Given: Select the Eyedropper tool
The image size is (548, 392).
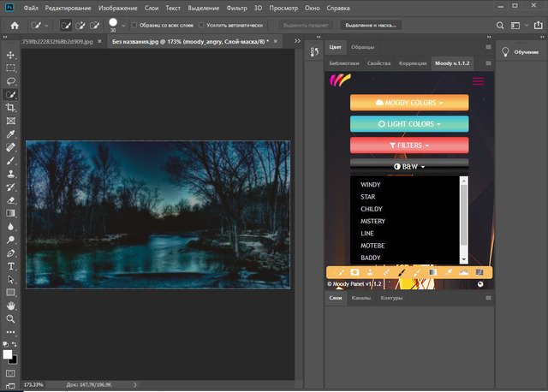Looking at the screenshot, I should (x=10, y=134).
